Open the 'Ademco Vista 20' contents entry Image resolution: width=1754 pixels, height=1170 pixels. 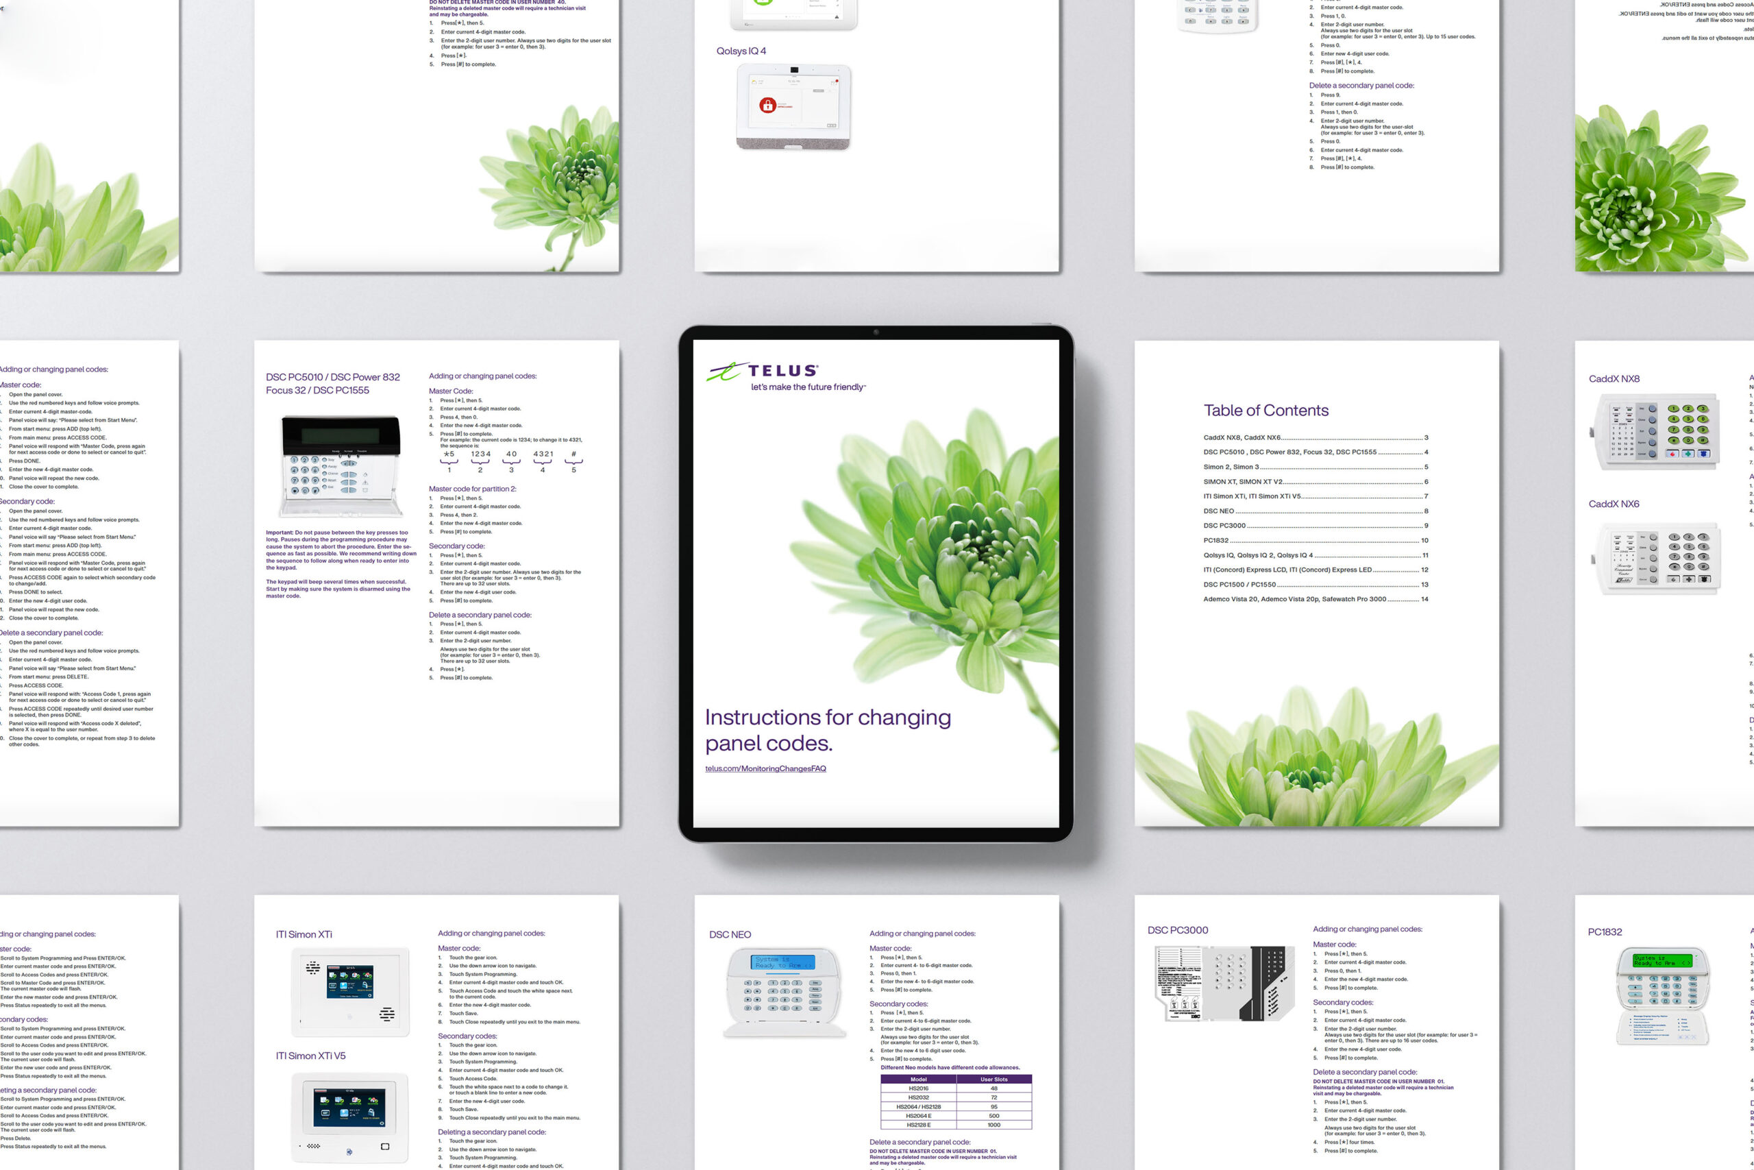click(x=1315, y=599)
